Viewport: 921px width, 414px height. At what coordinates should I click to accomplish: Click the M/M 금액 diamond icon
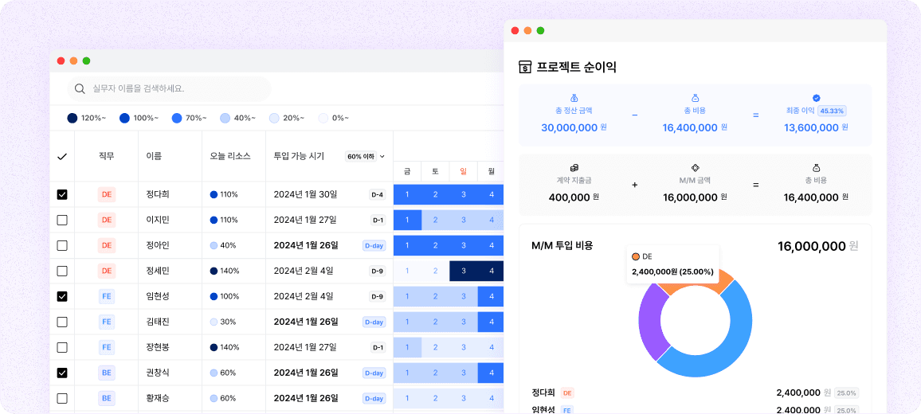695,168
